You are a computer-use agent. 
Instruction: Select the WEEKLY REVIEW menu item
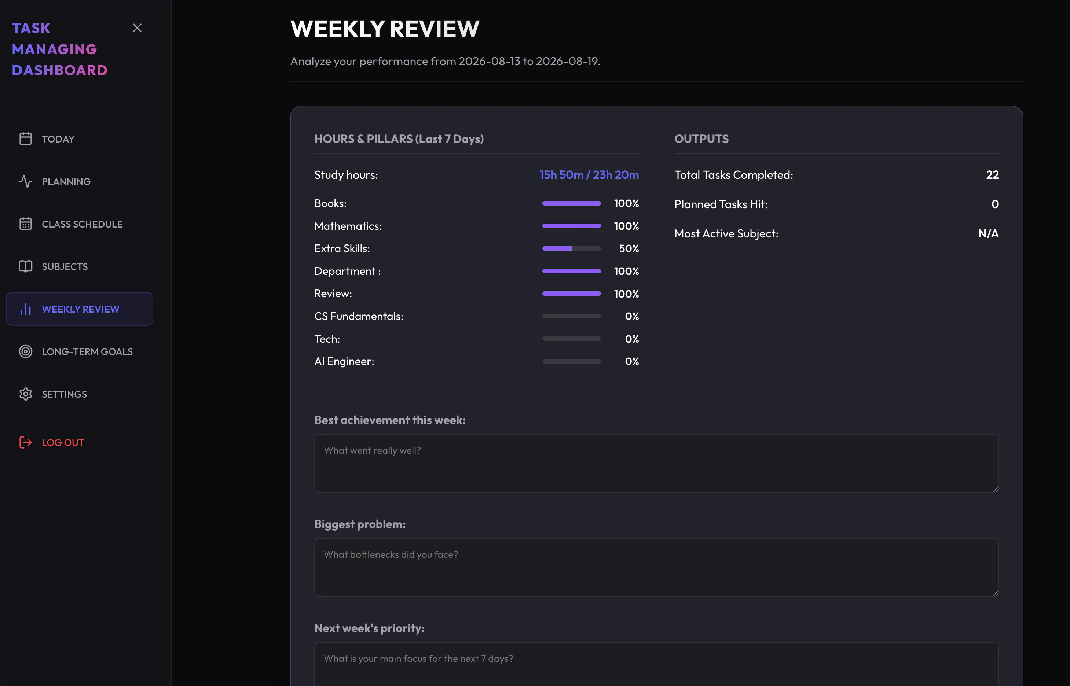[79, 309]
